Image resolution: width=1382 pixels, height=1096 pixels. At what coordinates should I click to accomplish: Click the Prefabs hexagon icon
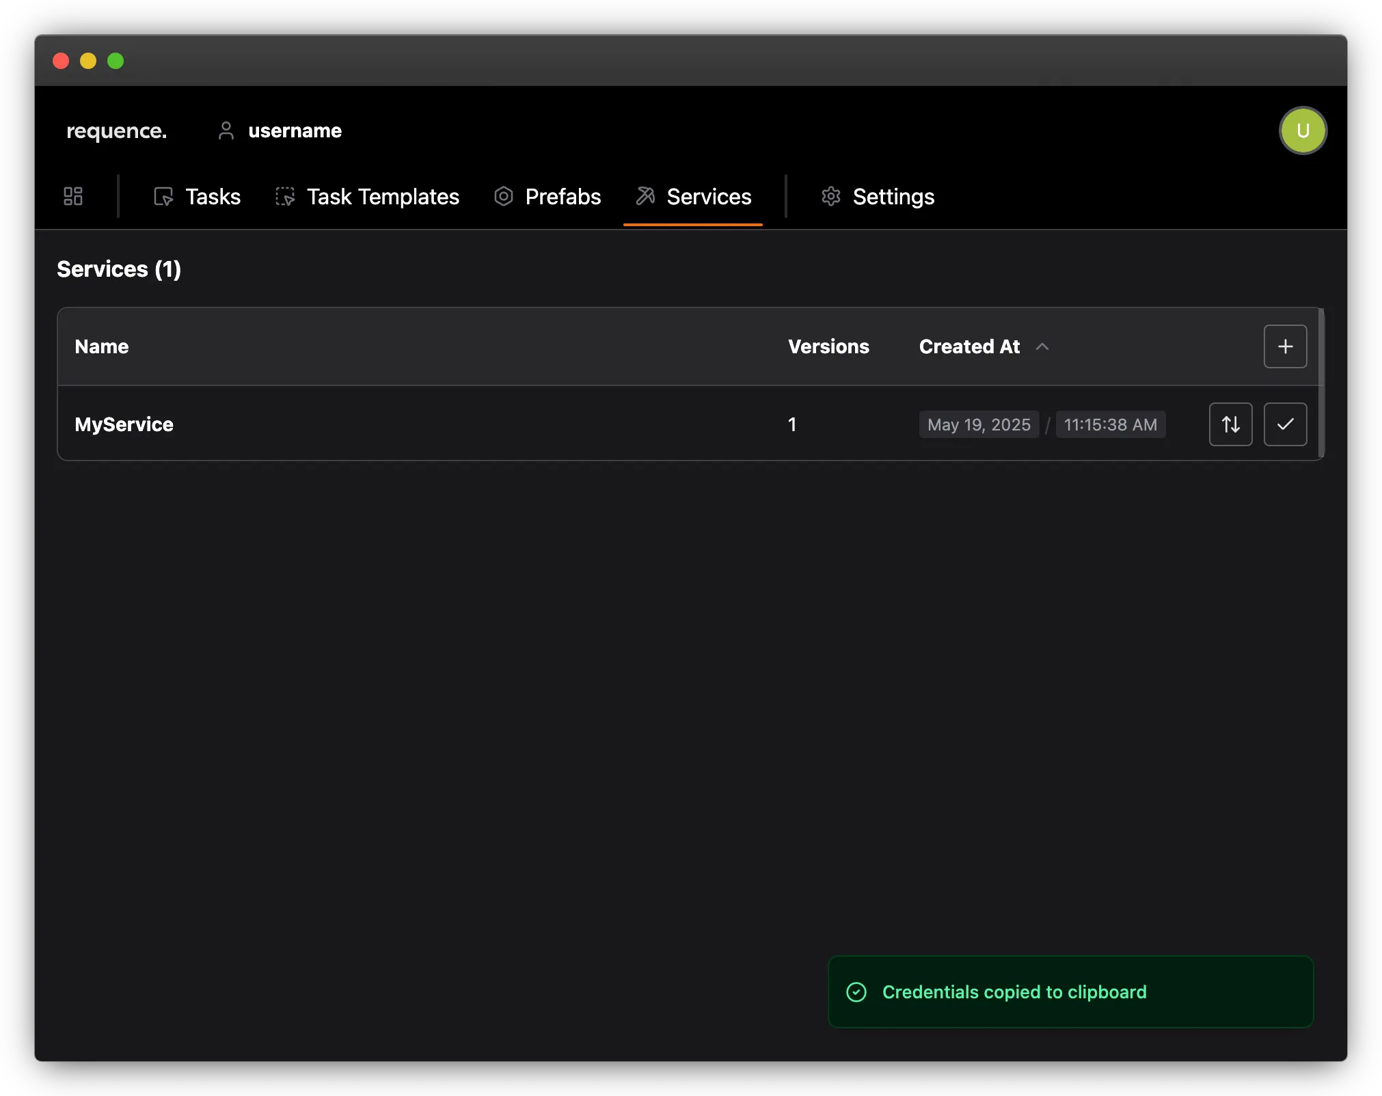click(x=504, y=197)
